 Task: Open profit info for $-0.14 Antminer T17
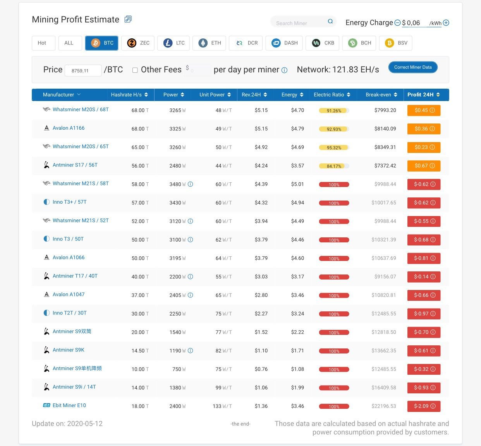point(433,277)
